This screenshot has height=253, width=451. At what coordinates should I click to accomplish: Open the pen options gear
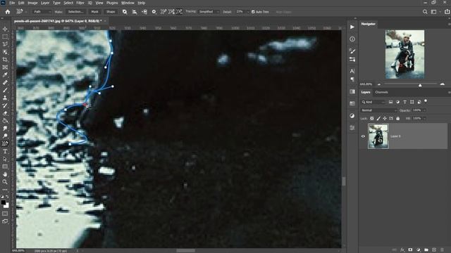154,12
